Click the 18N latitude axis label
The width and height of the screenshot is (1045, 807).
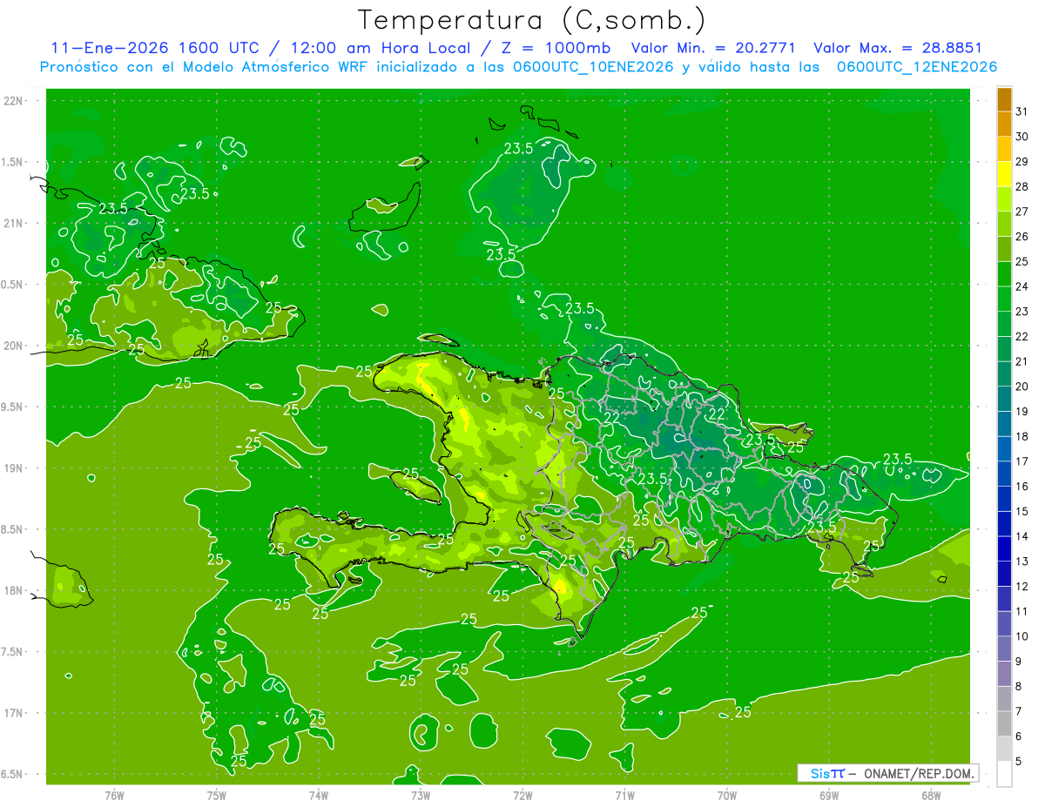point(14,590)
